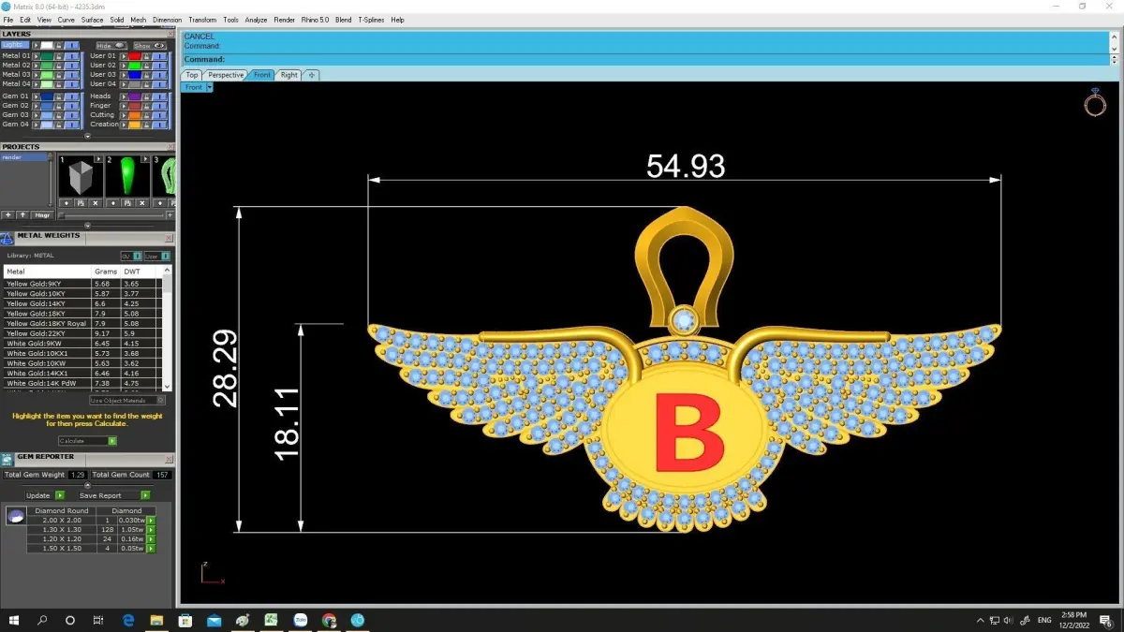Toggle Gem 01 layer on/off switch
This screenshot has width=1124, height=632.
[x=71, y=96]
